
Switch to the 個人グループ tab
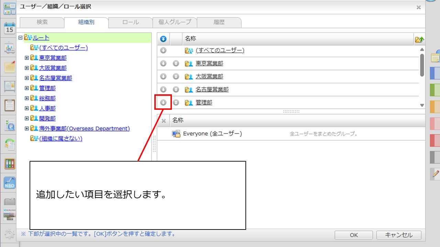coord(175,22)
